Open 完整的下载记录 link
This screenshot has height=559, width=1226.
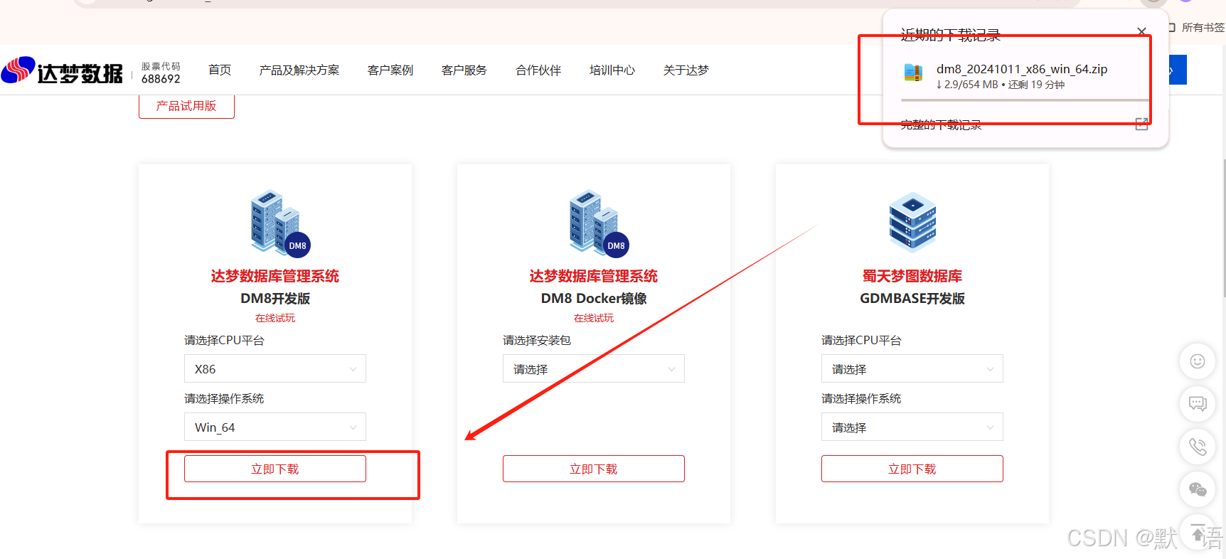click(941, 124)
